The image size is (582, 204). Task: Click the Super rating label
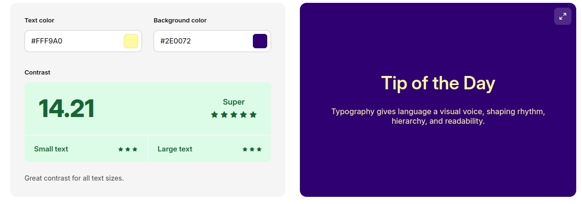coord(234,102)
